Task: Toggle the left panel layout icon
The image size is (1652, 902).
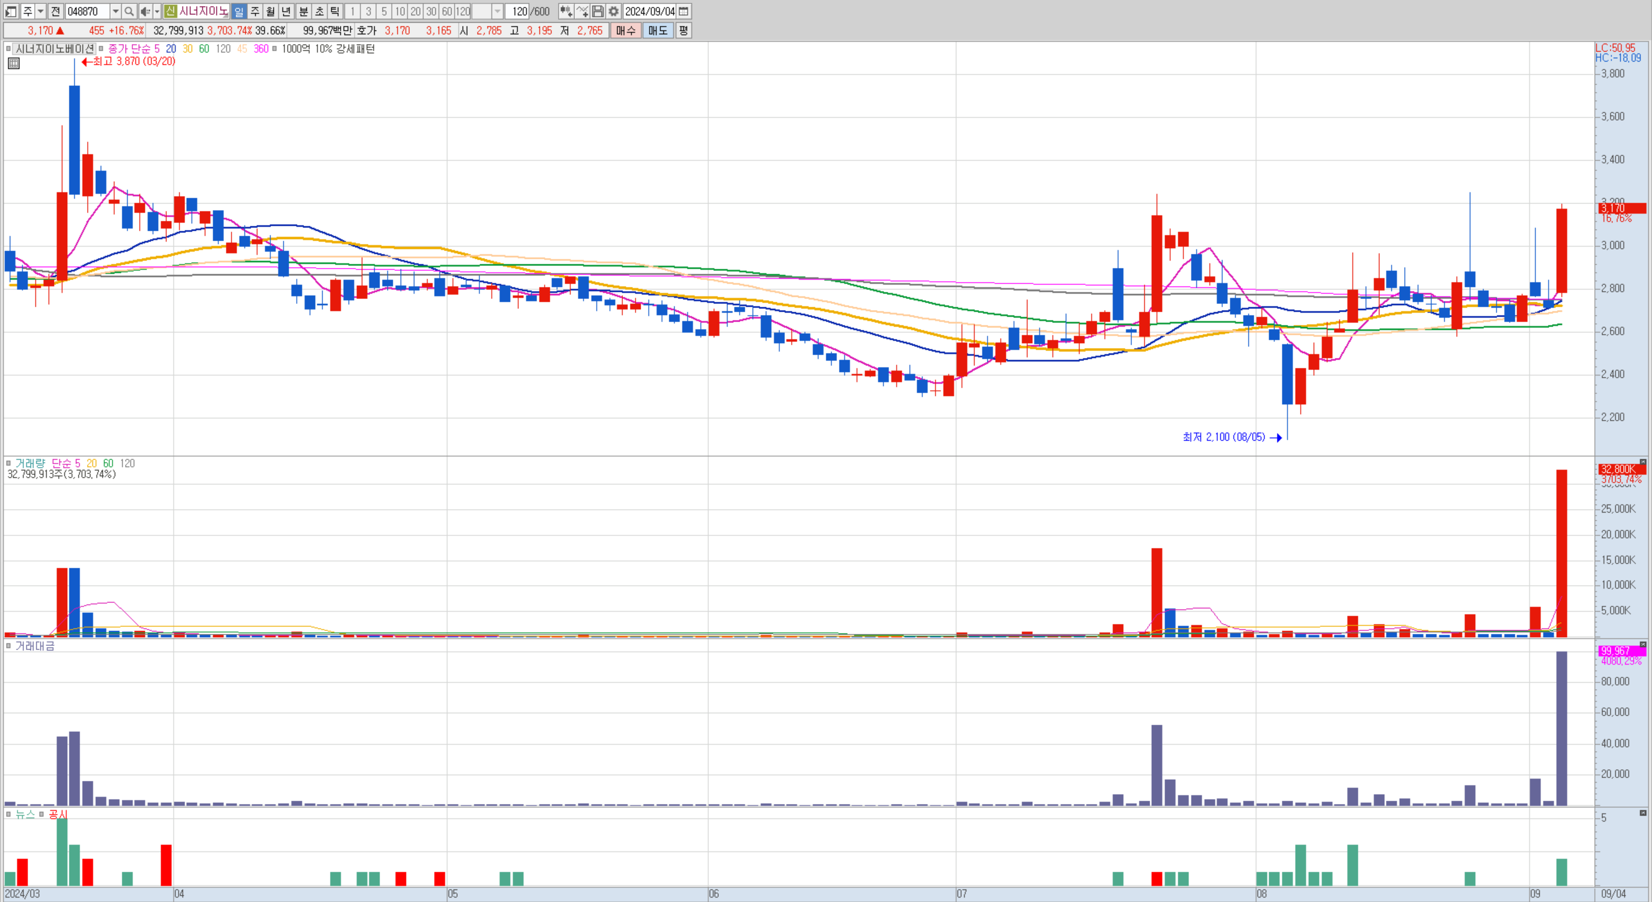Action: pyautogui.click(x=11, y=12)
